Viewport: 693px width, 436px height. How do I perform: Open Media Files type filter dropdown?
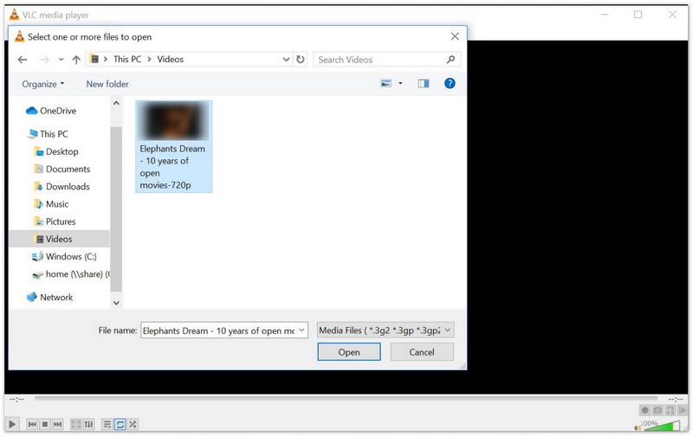click(x=385, y=330)
